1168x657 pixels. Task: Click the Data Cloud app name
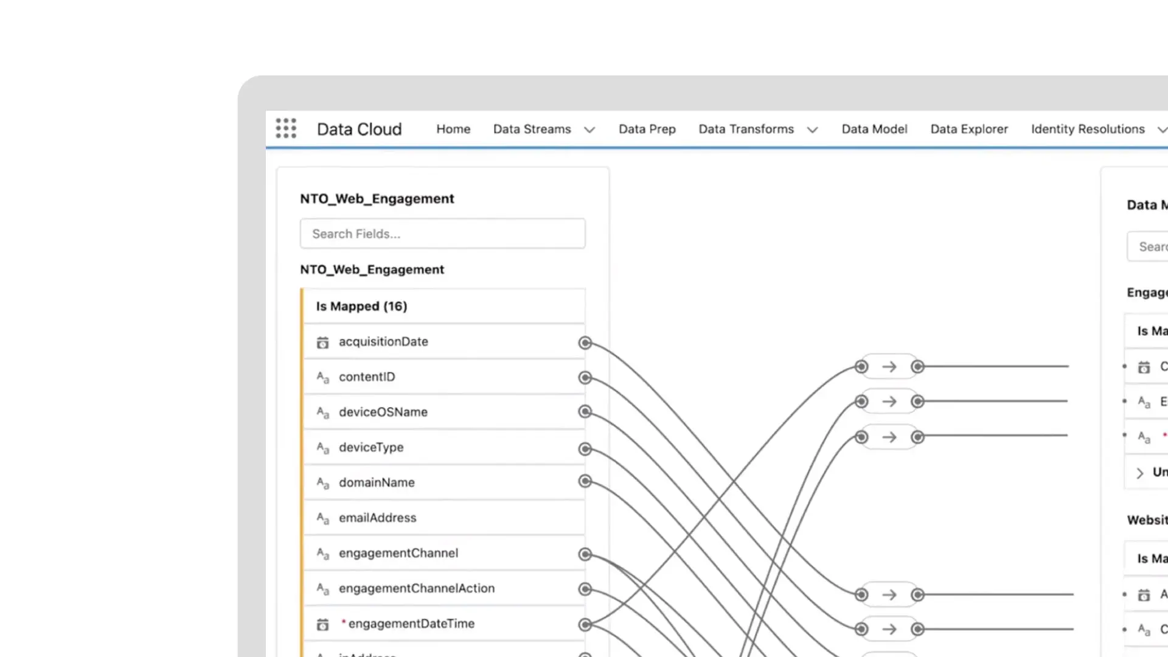[360, 129]
